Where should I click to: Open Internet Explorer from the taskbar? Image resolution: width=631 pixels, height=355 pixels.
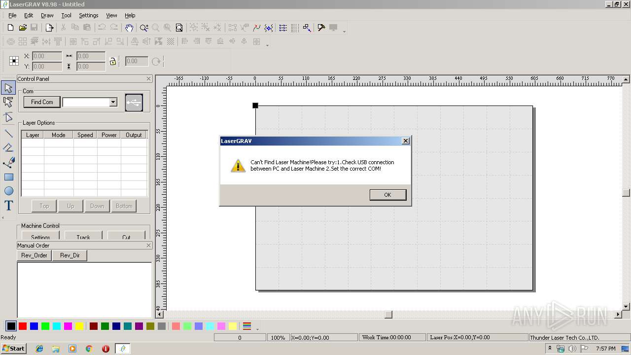pyautogui.click(x=39, y=349)
